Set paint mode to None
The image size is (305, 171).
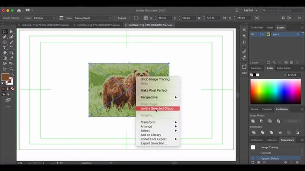pos(12,89)
